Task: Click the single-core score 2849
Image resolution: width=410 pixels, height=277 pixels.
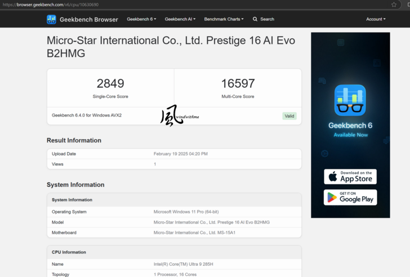Action: 110,83
